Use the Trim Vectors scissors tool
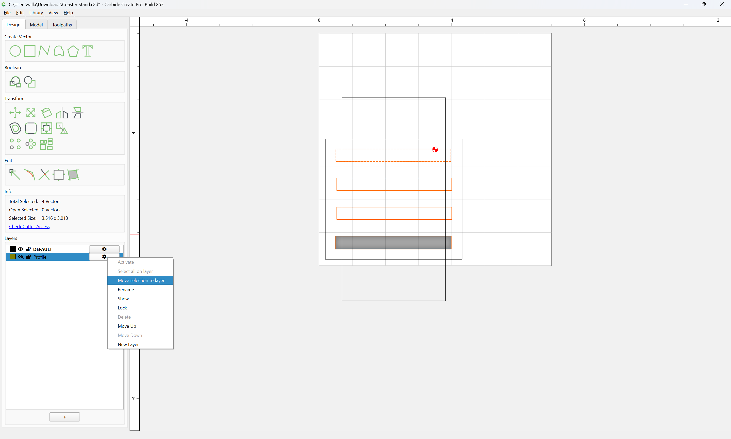The width and height of the screenshot is (731, 439). [x=44, y=175]
